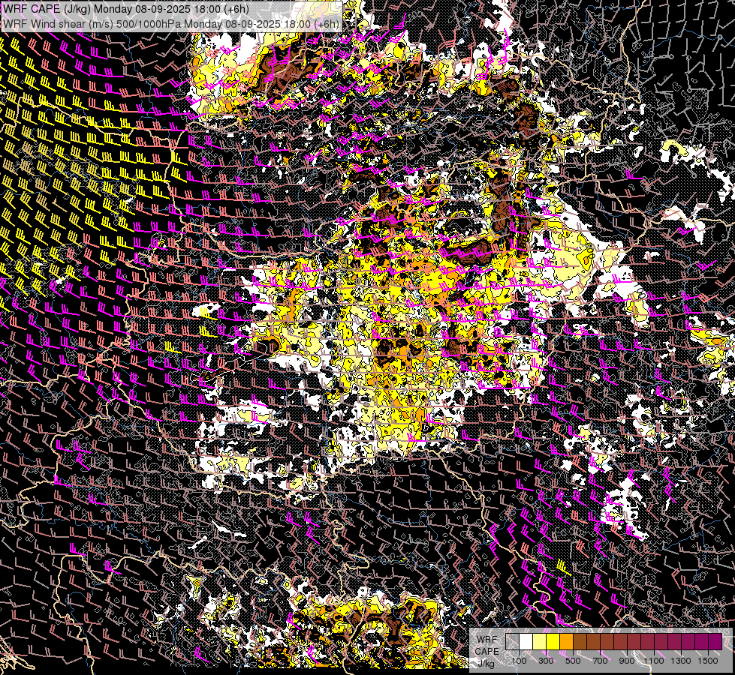Click the legend label "300"
Screen dimensions: 735x675
pos(546,661)
